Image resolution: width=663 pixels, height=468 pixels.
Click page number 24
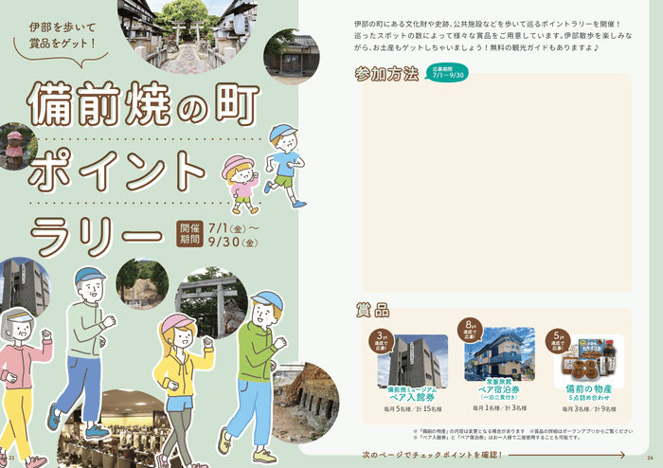[651, 458]
